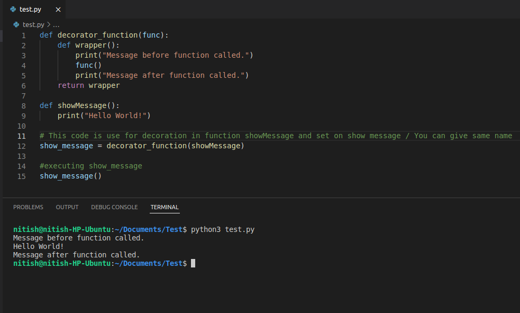The image size is (520, 313).
Task: Click line number 11 to select the comment line
Action: click(21, 136)
